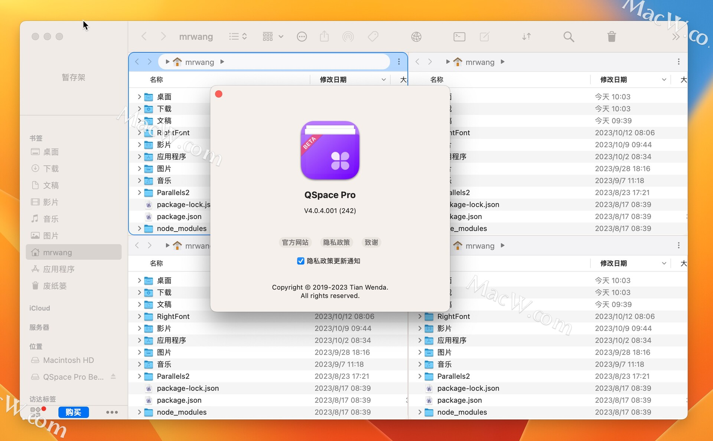The image size is (713, 441).
Task: Expand Parallels2 folder in bottom-left pane
Action: (x=139, y=376)
